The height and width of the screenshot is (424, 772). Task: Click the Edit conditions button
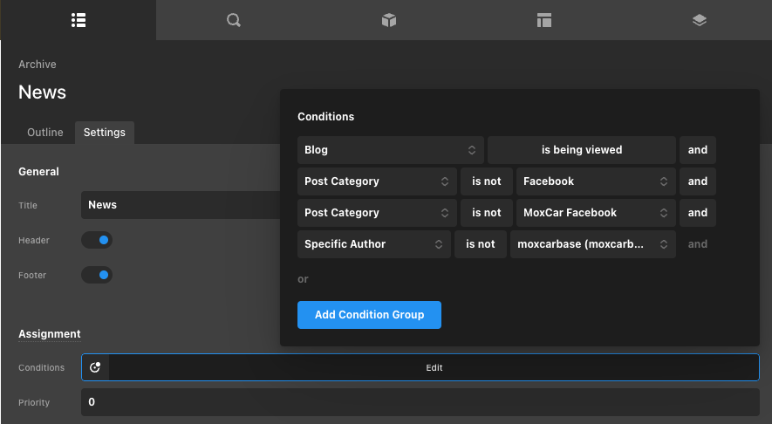pos(434,367)
